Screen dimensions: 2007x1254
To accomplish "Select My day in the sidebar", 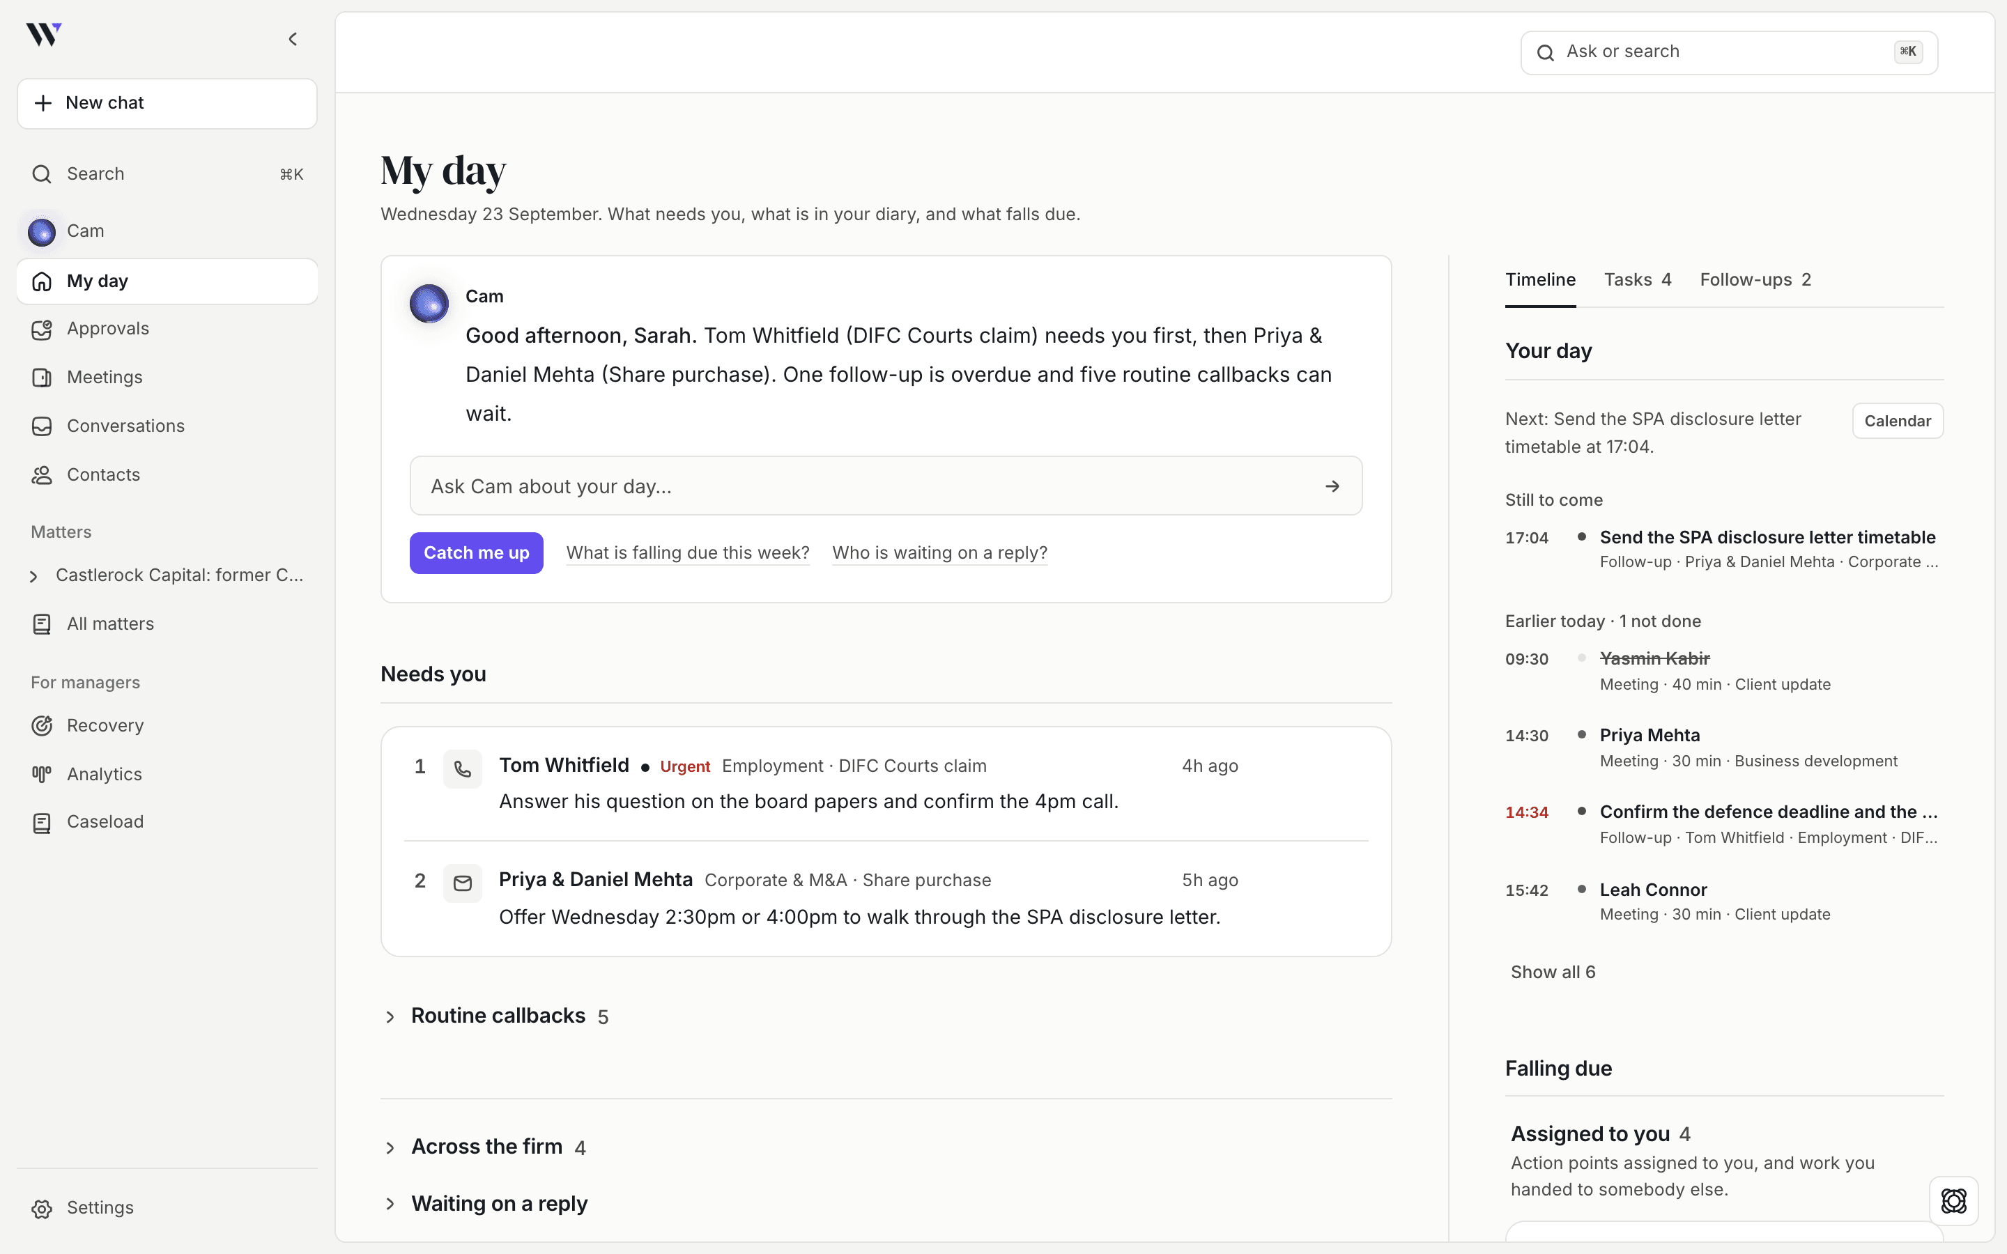I will click(167, 281).
